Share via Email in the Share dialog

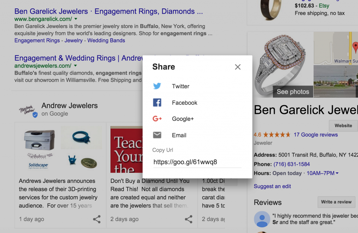[x=179, y=135]
